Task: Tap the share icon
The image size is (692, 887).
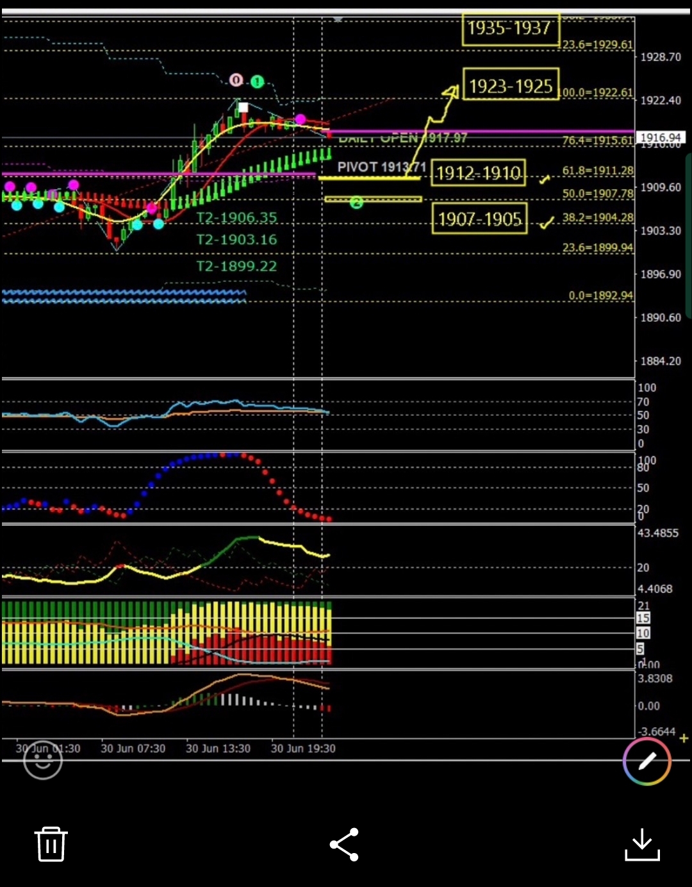Action: [344, 844]
